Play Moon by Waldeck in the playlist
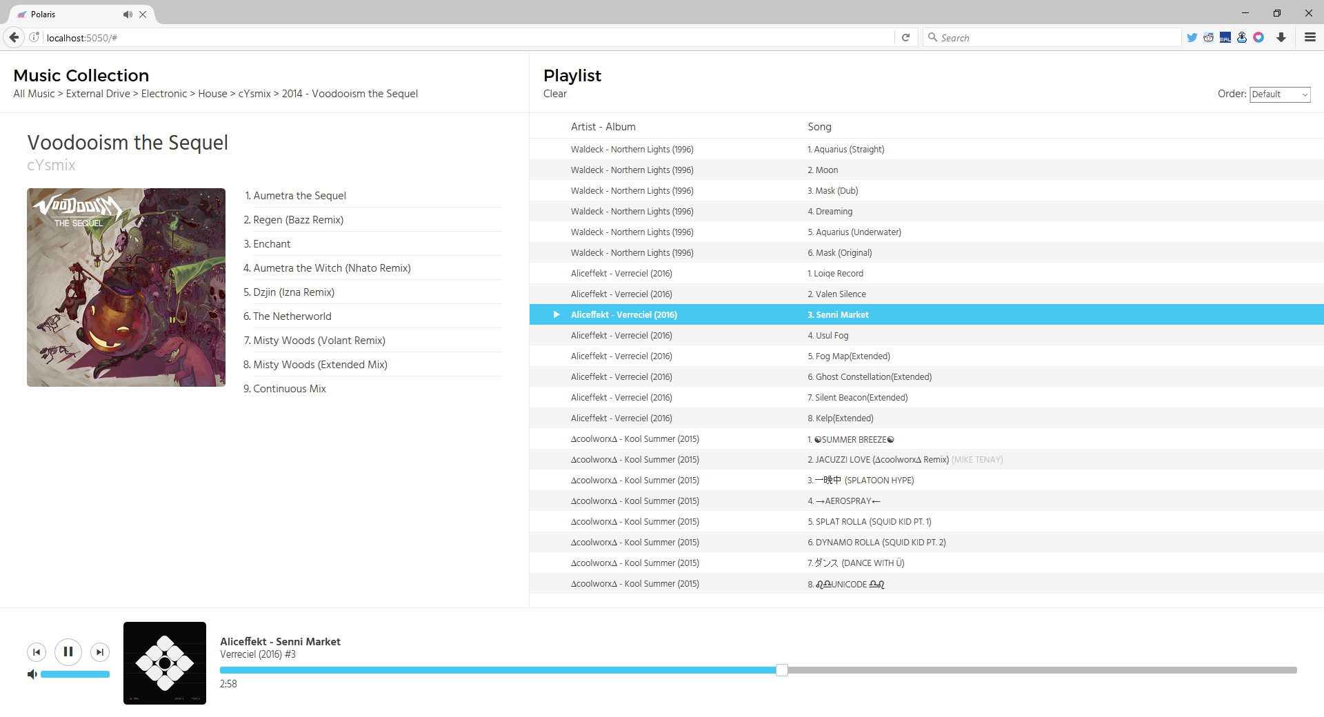 pos(927,170)
